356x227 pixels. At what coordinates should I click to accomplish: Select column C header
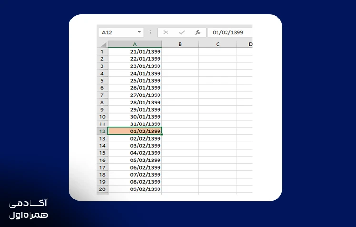[x=218, y=44]
